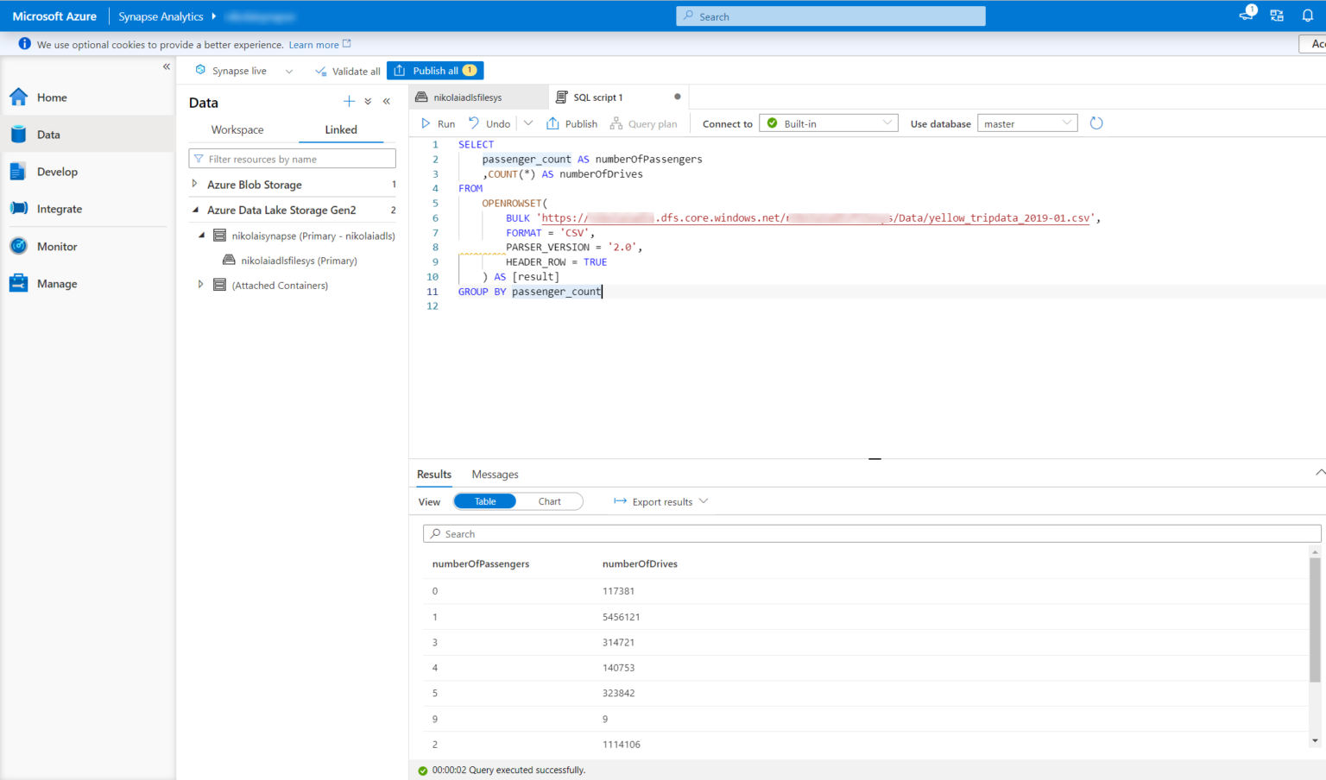Image resolution: width=1326 pixels, height=780 pixels.
Task: Expand the Azure Blob Storage node
Action: coord(194,184)
